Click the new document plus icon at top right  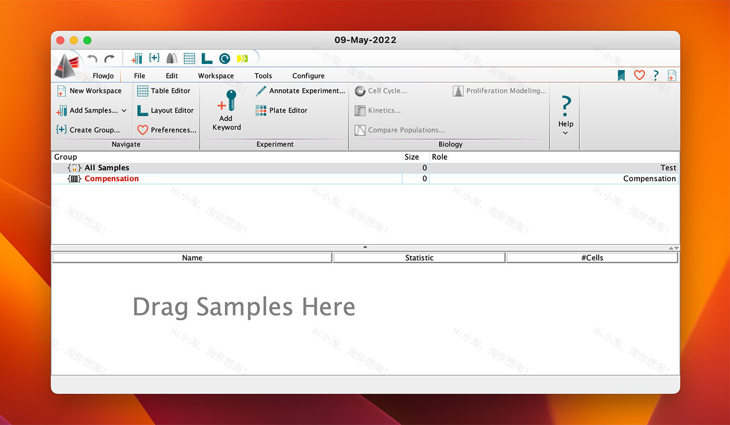(672, 75)
